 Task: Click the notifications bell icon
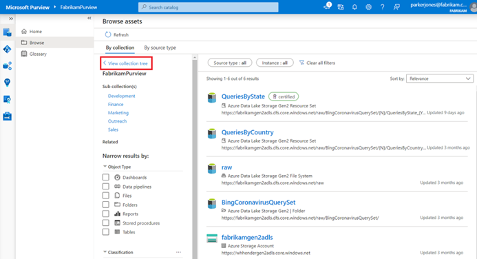point(354,7)
